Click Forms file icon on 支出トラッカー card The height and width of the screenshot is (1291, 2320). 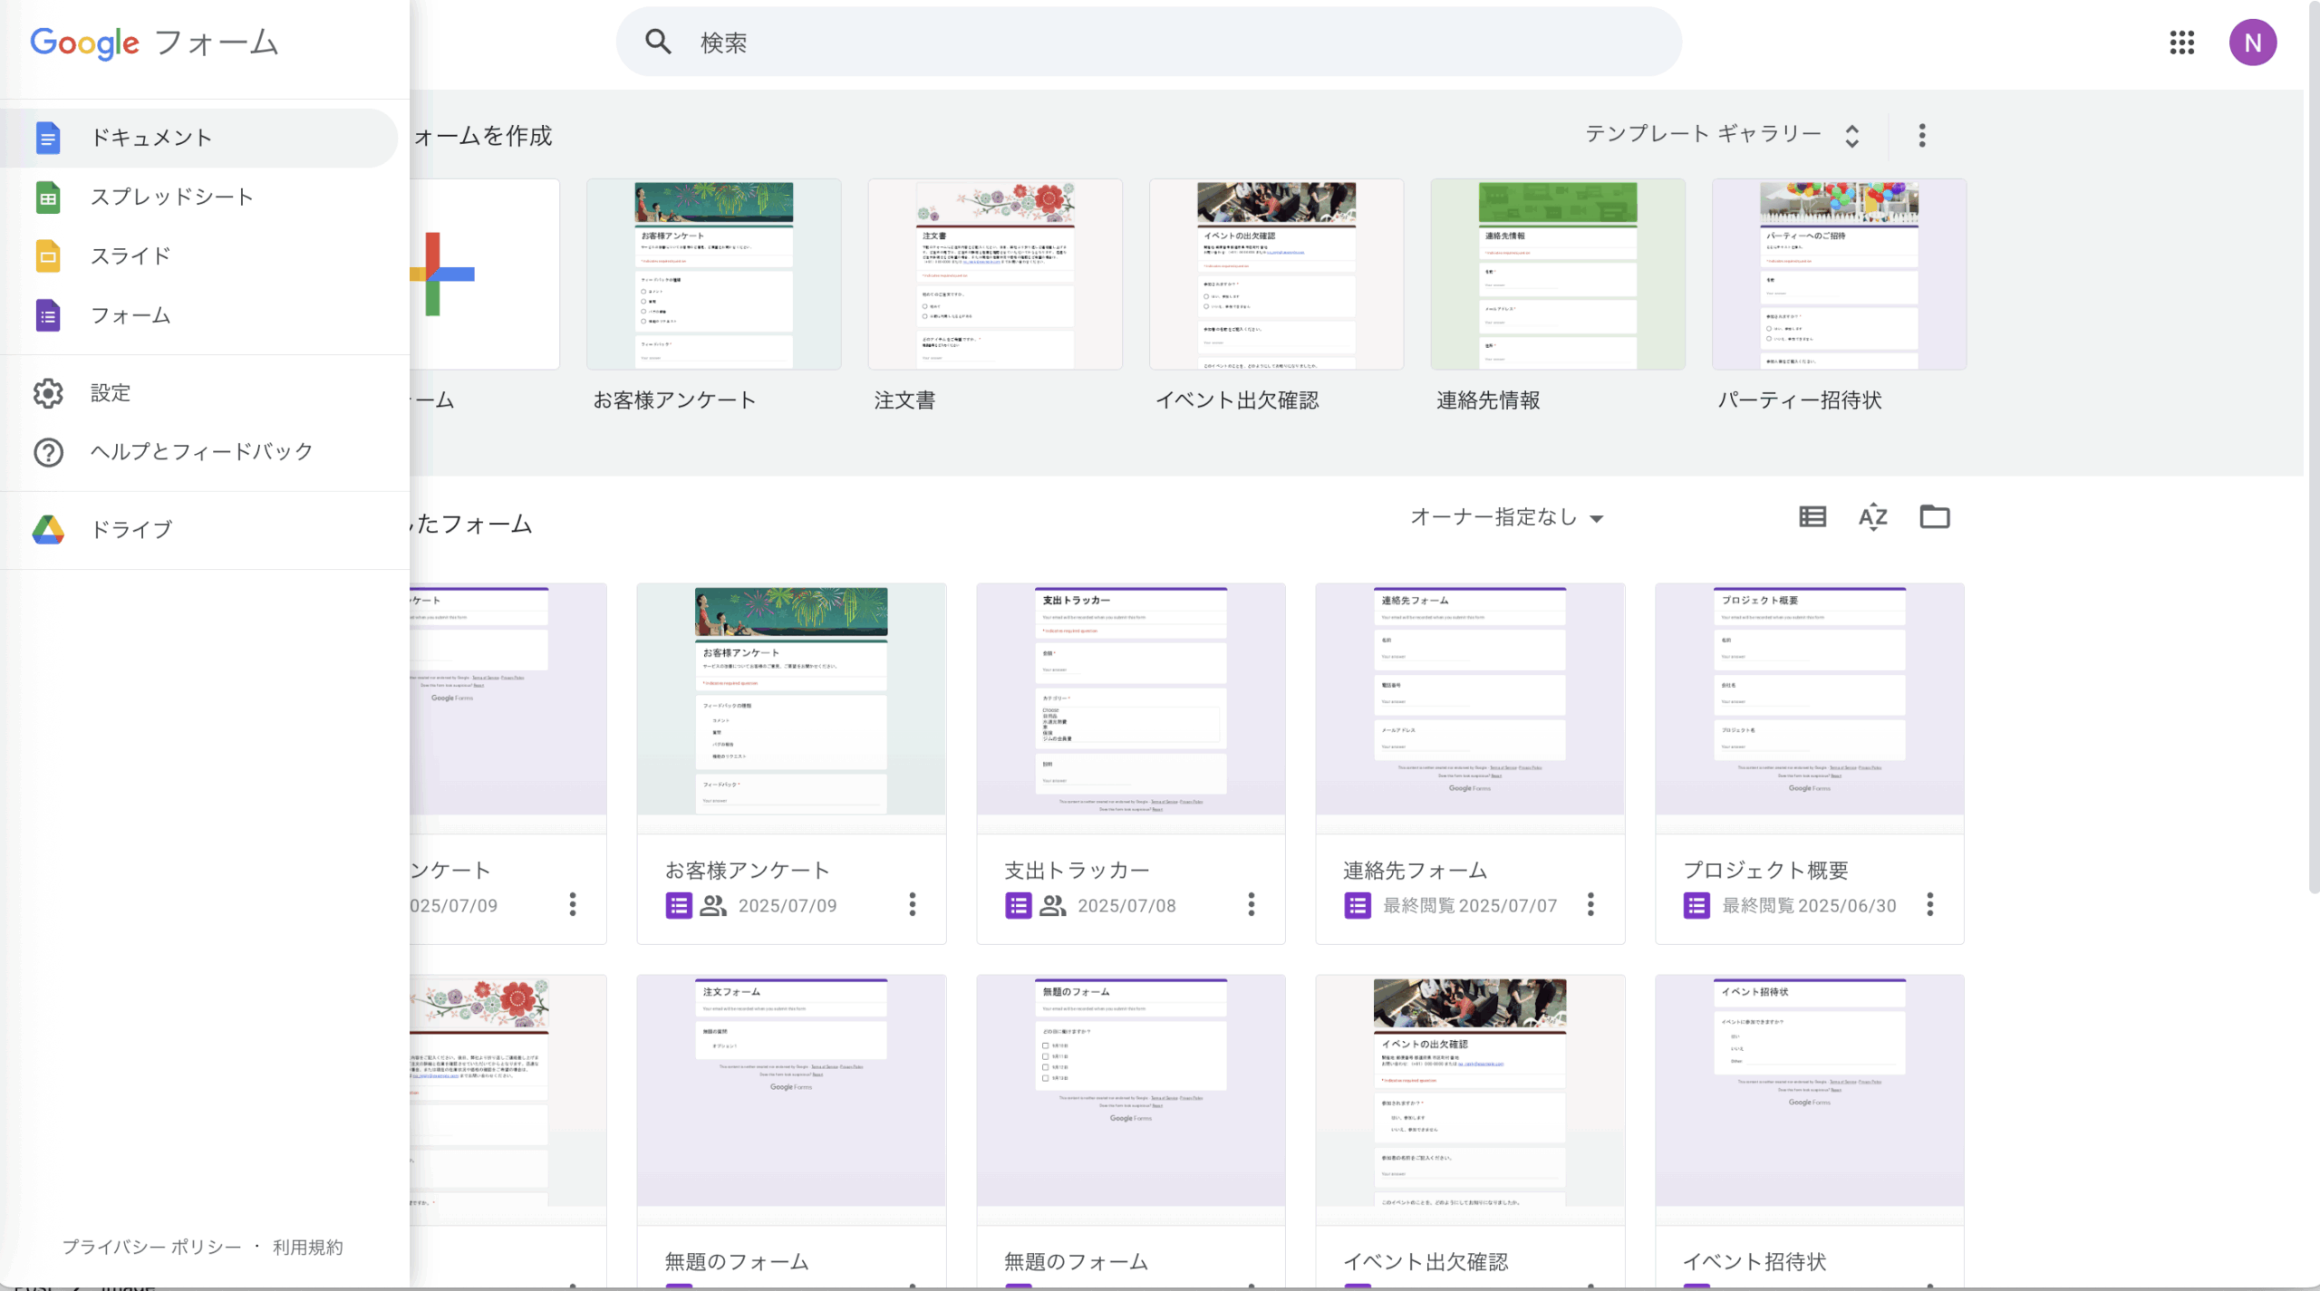[x=1018, y=905]
